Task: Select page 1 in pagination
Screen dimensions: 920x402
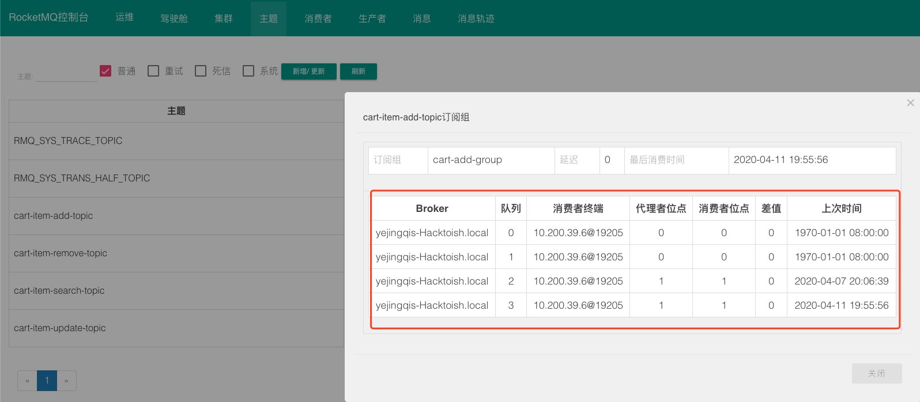Action: (47, 381)
